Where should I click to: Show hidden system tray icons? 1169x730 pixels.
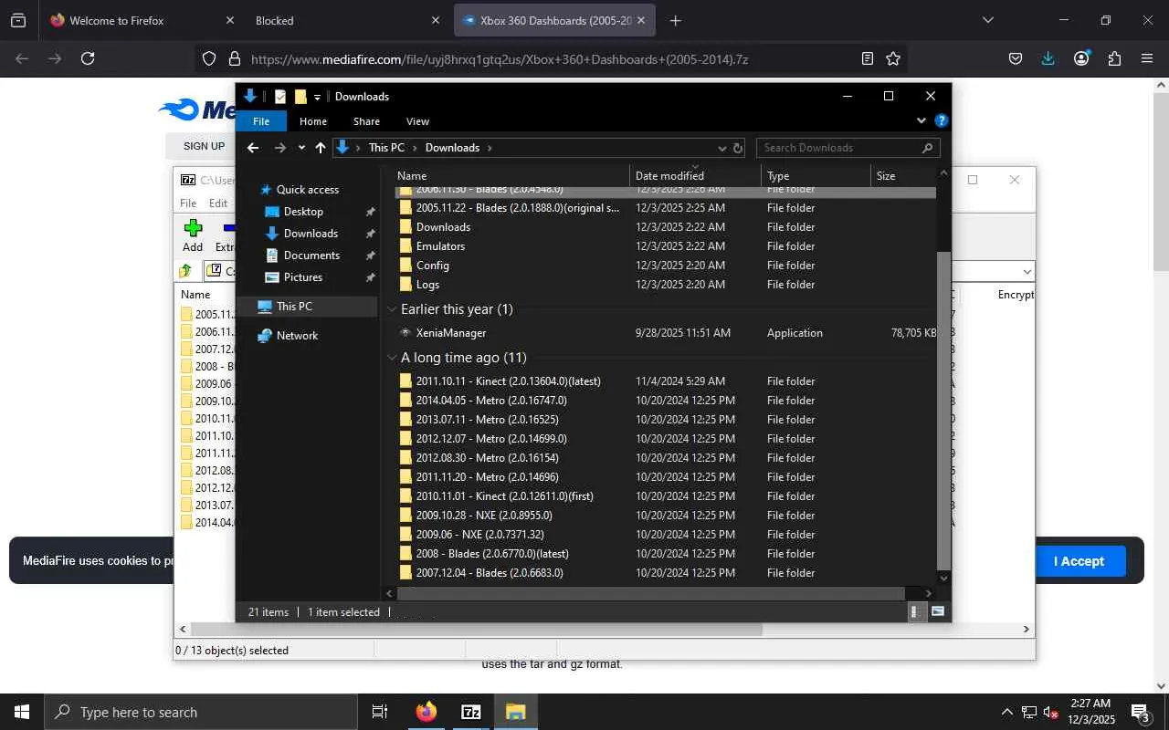coord(1007,712)
